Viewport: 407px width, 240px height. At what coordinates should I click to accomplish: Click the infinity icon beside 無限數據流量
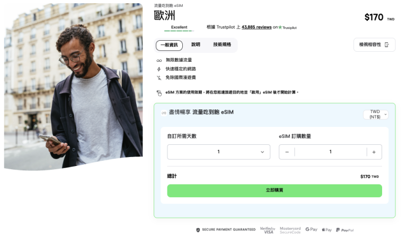[x=159, y=61]
